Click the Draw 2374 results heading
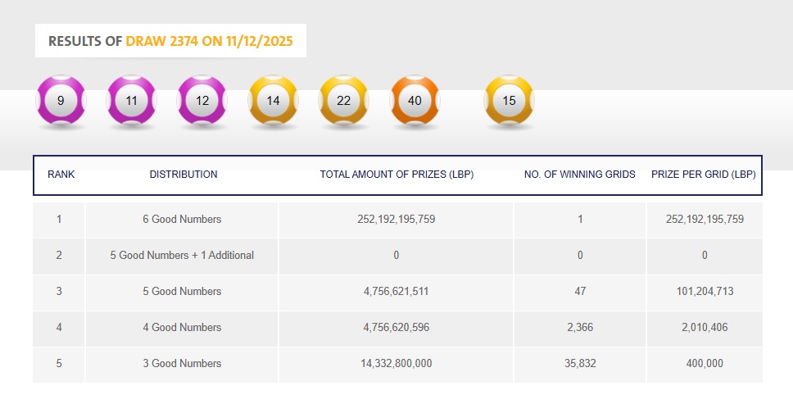The image size is (793, 404). click(170, 41)
